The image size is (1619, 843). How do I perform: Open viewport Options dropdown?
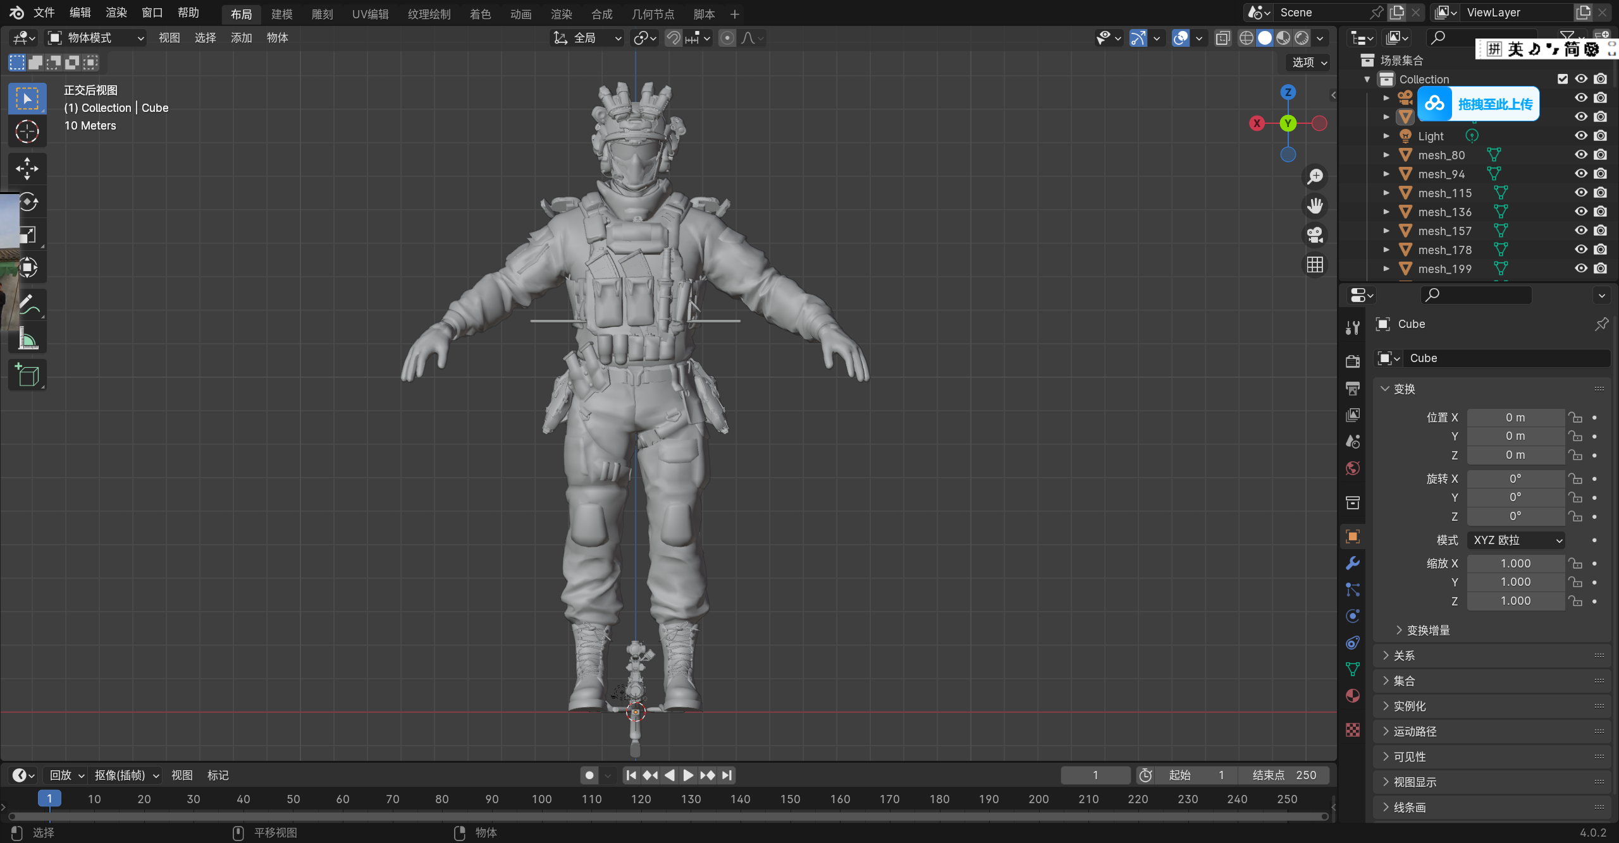coord(1308,62)
